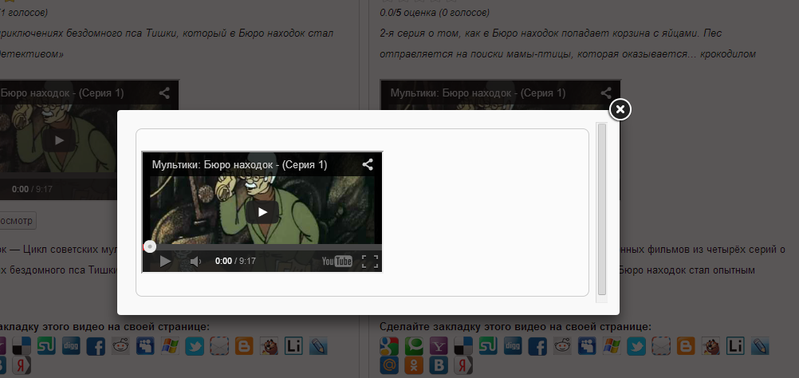
Task: Click the beaver mascot bookmark icon in 2-я серия article
Action: (x=710, y=346)
